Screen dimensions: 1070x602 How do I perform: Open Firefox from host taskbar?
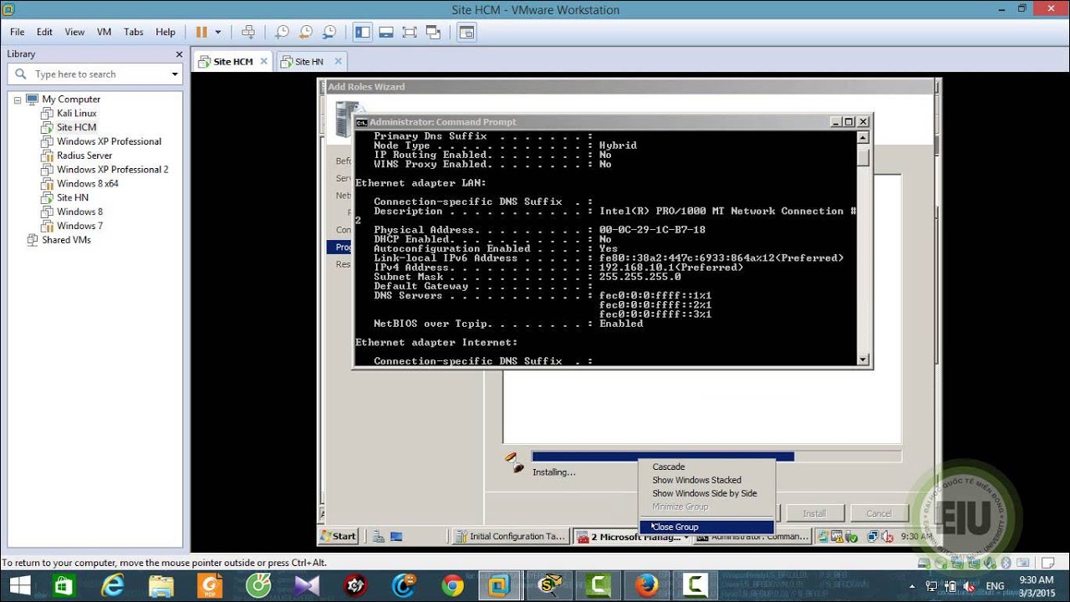click(x=645, y=585)
